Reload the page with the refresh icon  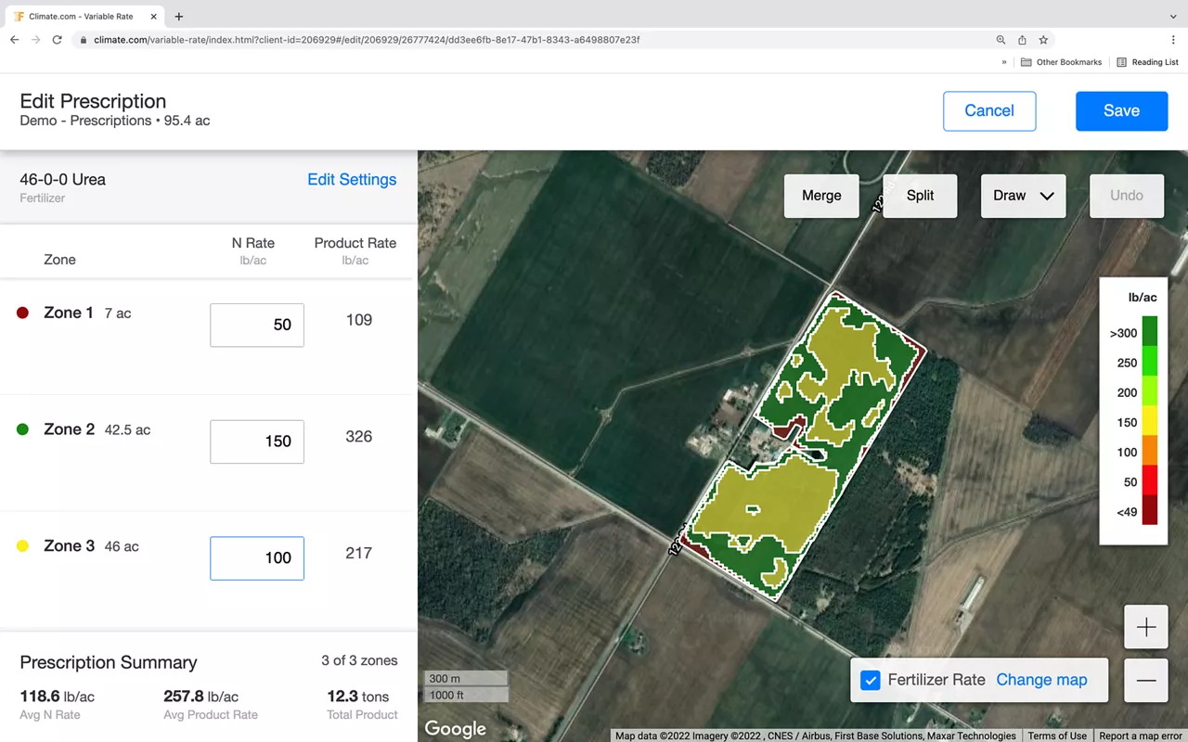[58, 40]
